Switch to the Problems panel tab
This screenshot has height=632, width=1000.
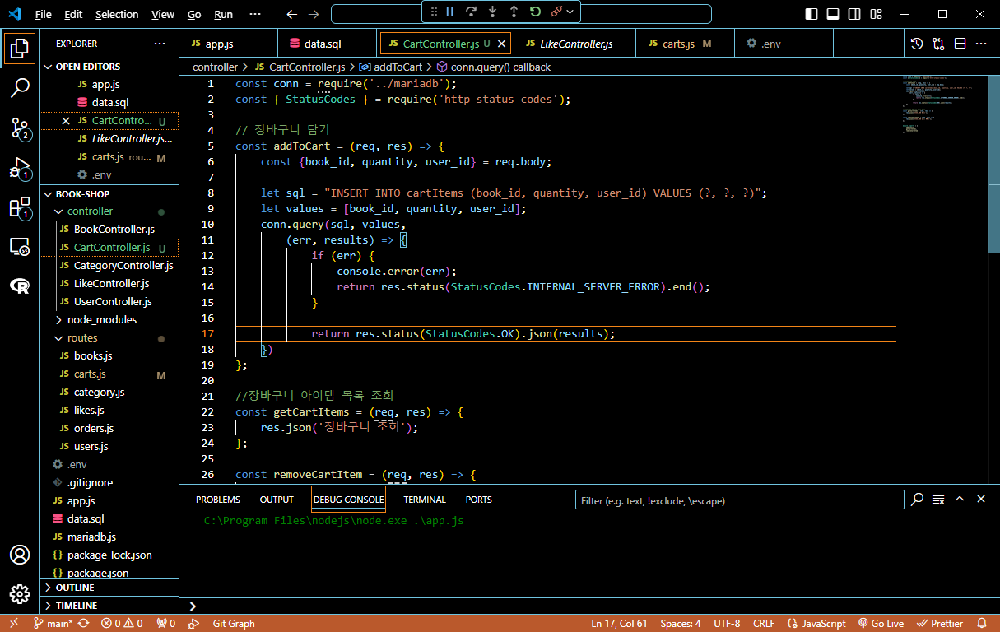point(218,500)
